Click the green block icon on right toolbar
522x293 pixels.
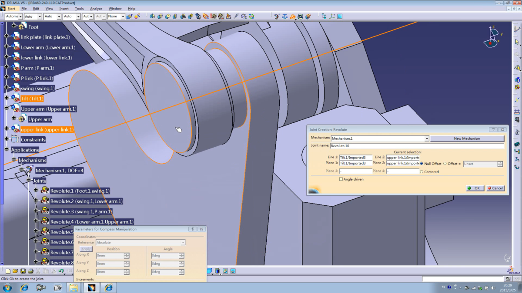pos(517,144)
